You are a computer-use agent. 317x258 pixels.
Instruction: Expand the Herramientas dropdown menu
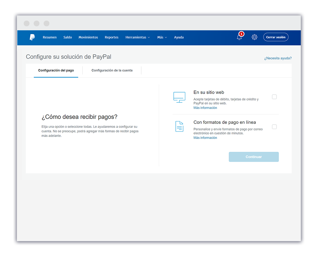pos(137,37)
